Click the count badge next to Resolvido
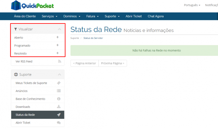The width and height of the screenshot is (218, 129). pos(58,53)
